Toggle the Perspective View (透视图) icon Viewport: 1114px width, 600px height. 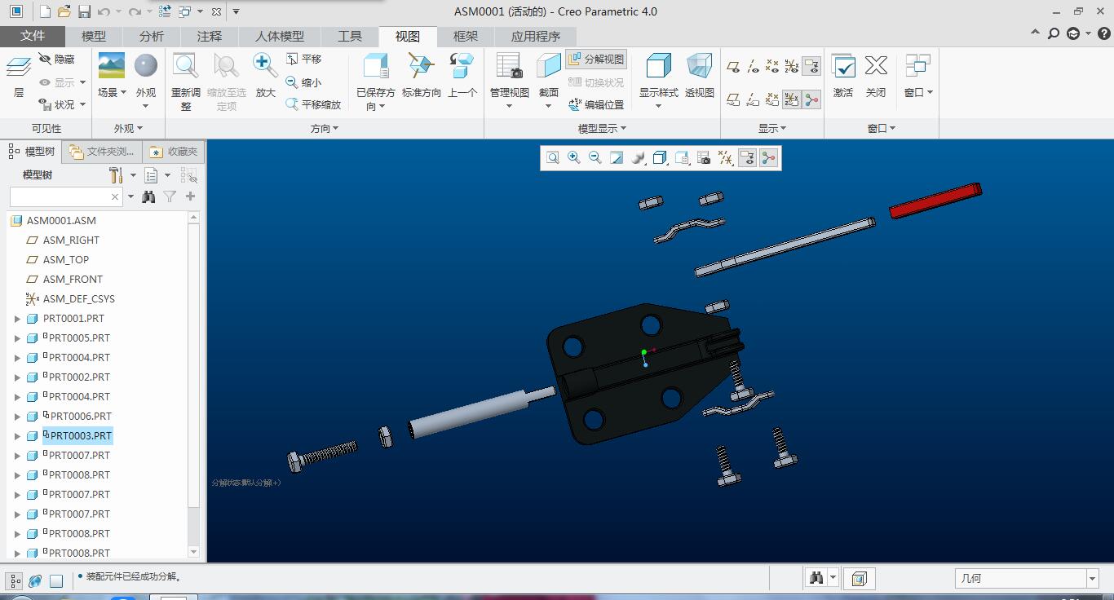[700, 76]
